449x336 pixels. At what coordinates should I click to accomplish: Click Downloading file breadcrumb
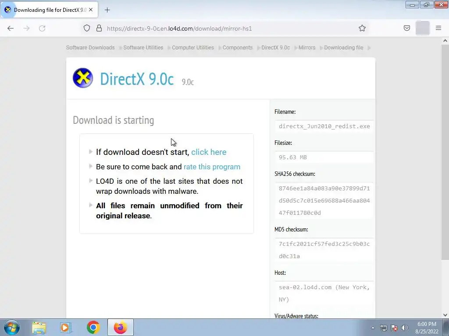point(343,48)
